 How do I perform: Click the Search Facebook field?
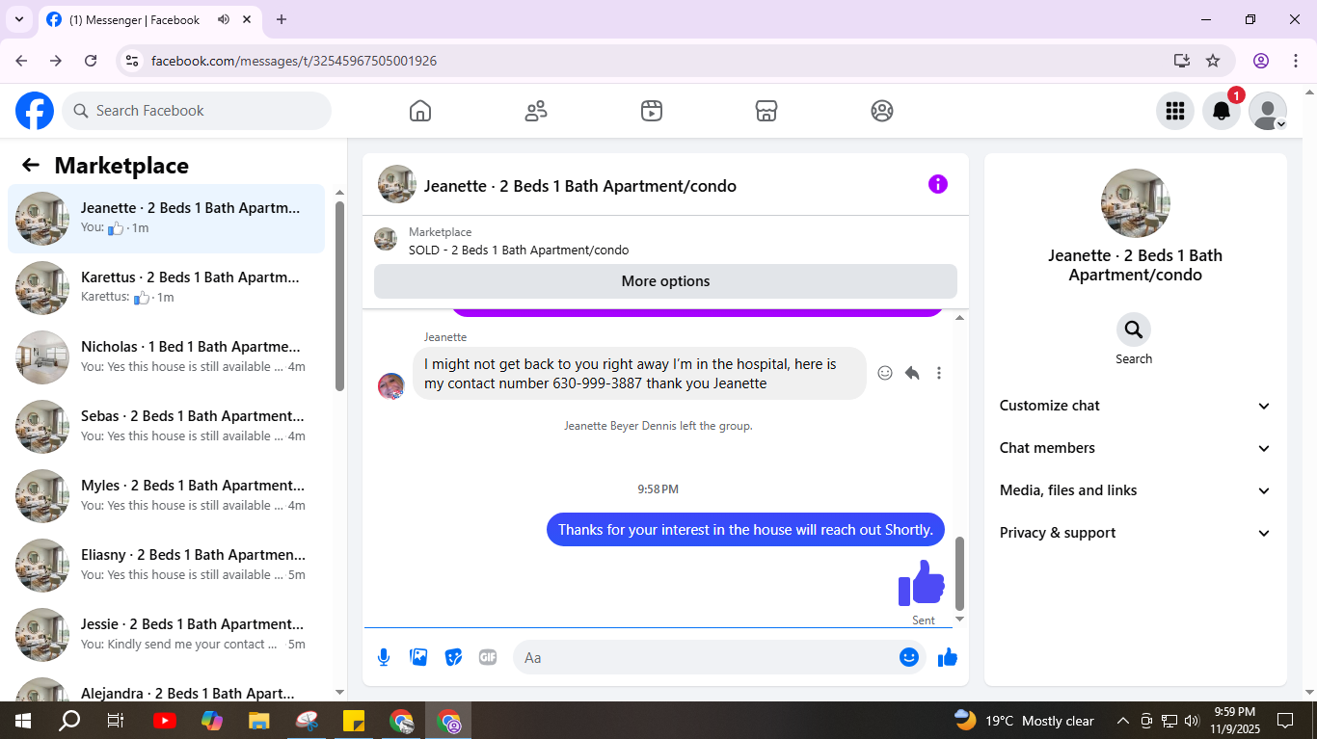(x=197, y=111)
